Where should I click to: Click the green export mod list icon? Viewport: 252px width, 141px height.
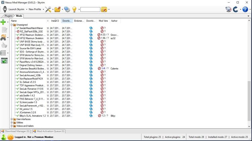coord(4,61)
